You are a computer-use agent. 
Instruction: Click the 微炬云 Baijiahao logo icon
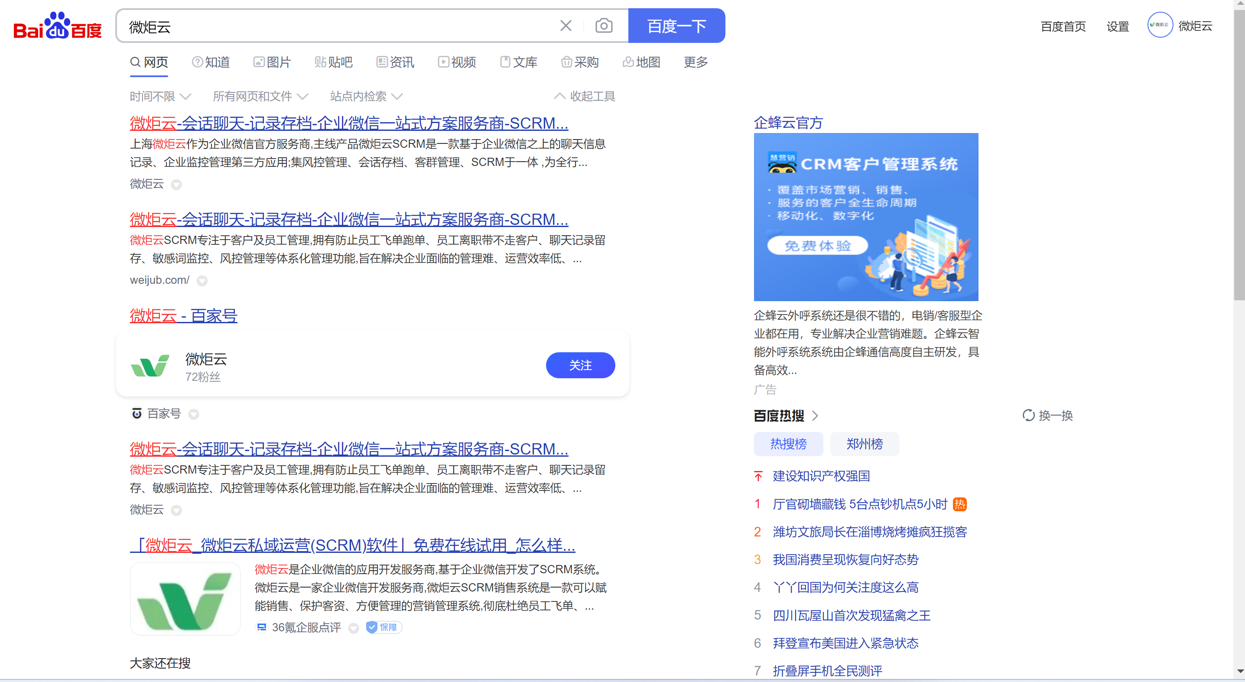150,366
